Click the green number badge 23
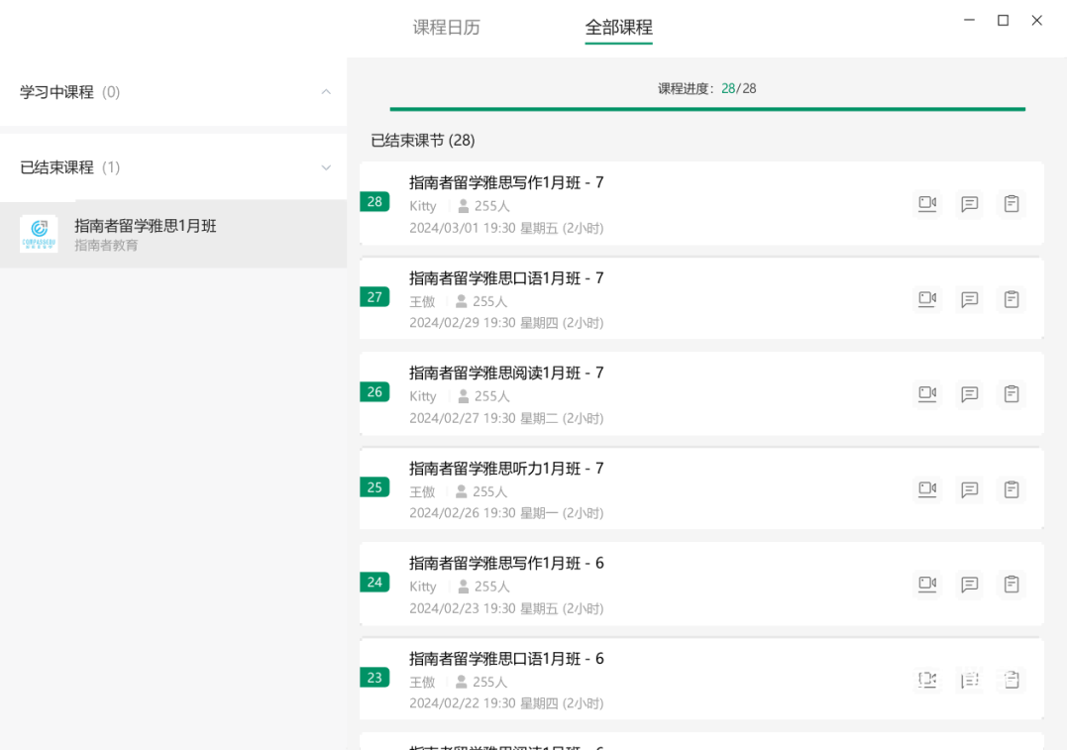Image resolution: width=1067 pixels, height=750 pixels. point(374,677)
